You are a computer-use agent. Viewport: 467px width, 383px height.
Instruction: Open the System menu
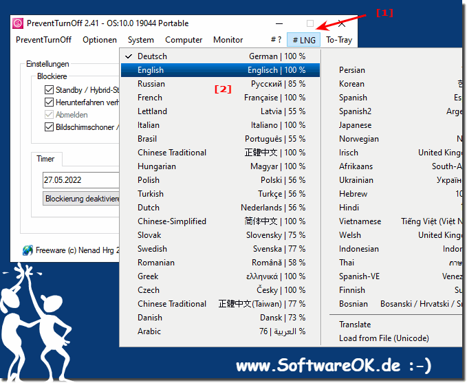click(x=141, y=40)
